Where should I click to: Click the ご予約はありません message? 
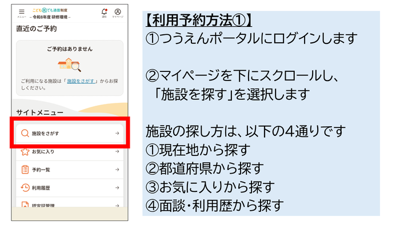(x=70, y=49)
